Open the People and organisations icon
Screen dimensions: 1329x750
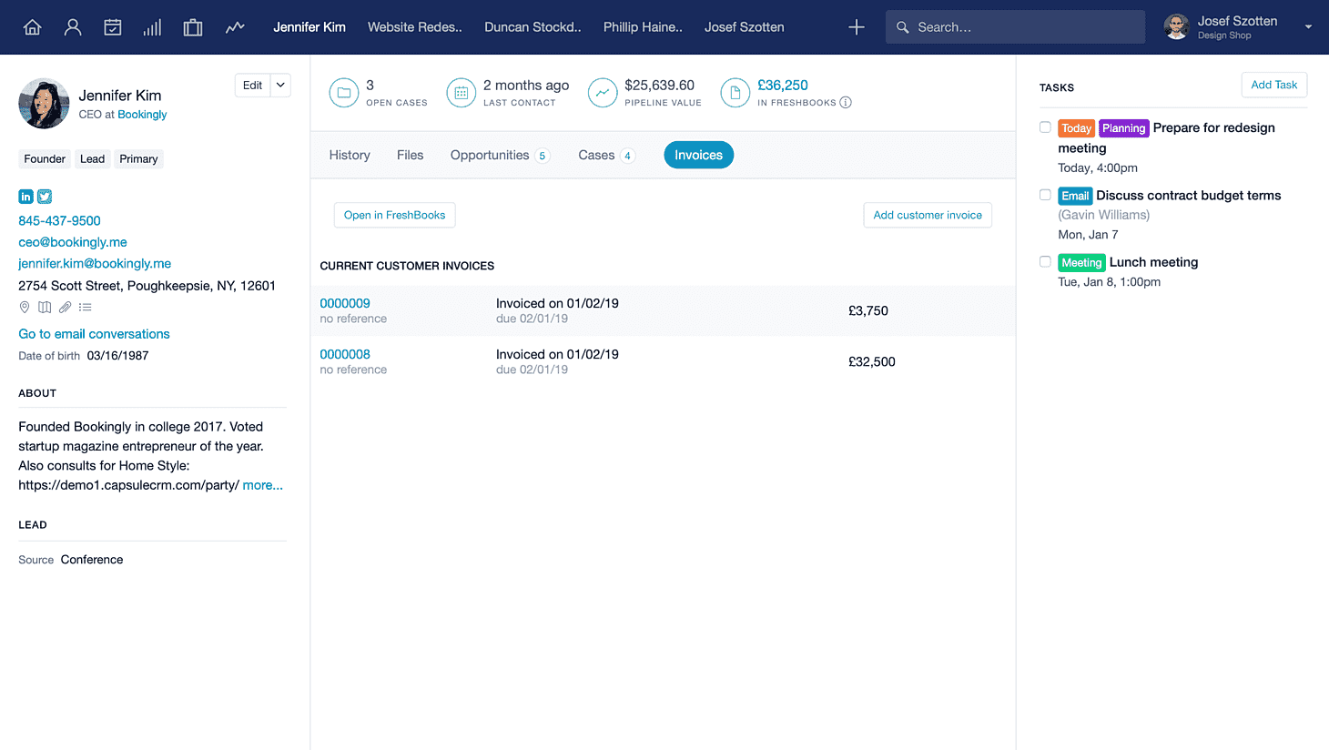click(73, 27)
